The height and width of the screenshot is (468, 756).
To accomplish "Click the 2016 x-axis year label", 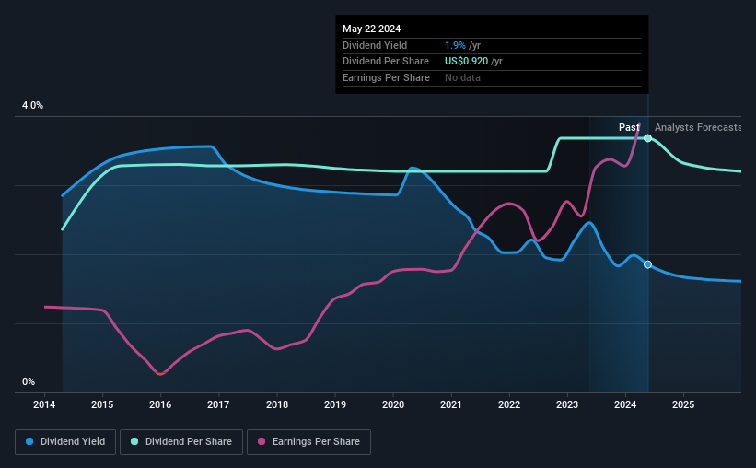I will coord(160,404).
